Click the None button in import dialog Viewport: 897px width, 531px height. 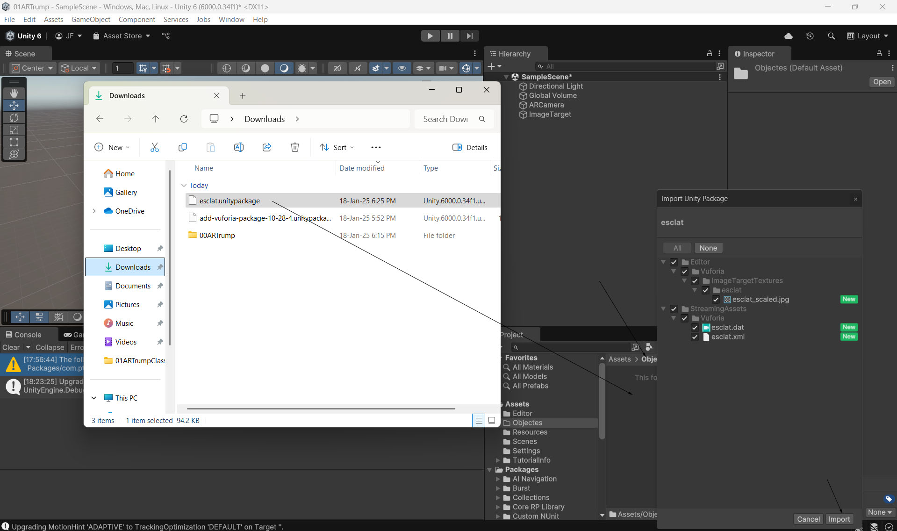coord(708,248)
